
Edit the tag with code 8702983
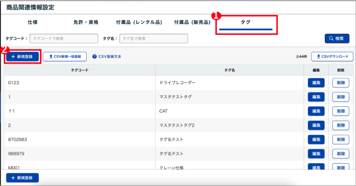click(x=316, y=139)
